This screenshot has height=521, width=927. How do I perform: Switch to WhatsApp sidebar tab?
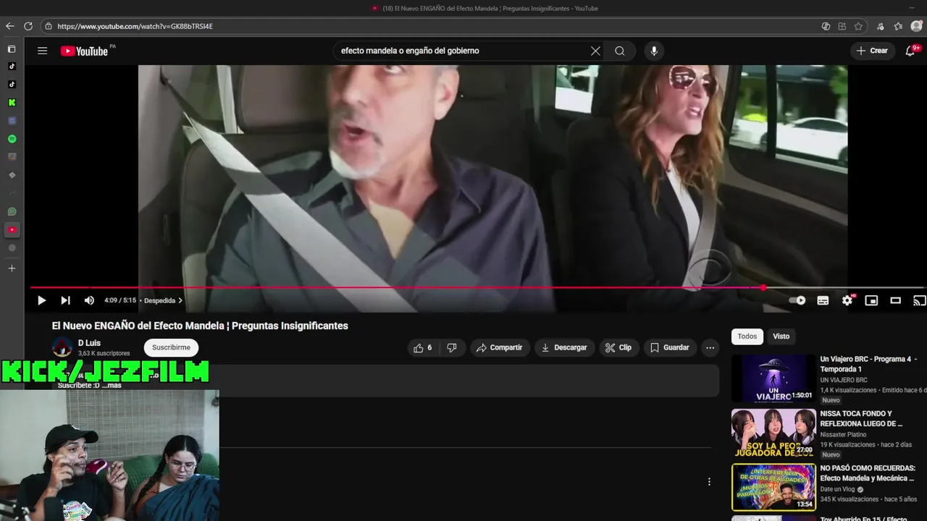tap(12, 212)
